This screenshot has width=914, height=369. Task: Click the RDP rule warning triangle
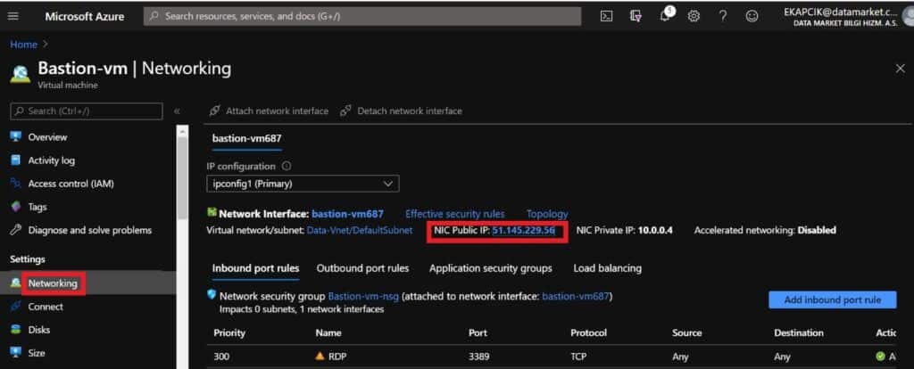pyautogui.click(x=320, y=356)
